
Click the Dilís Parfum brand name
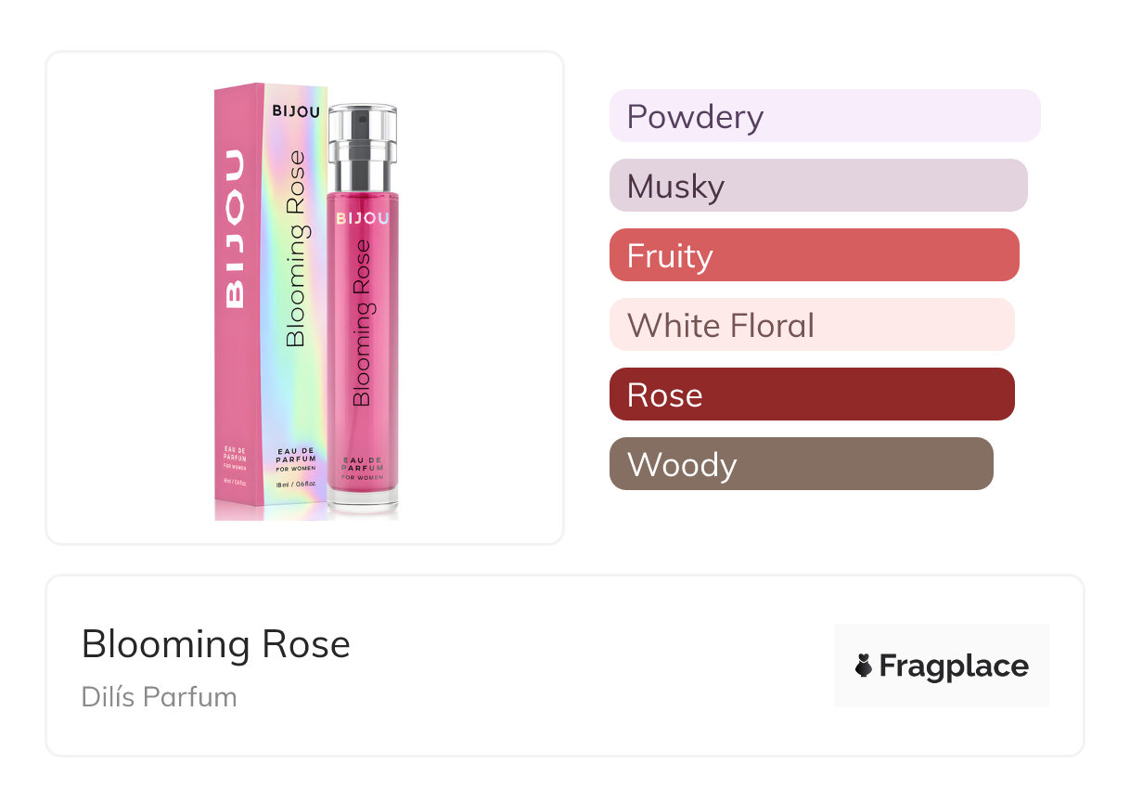(x=159, y=696)
